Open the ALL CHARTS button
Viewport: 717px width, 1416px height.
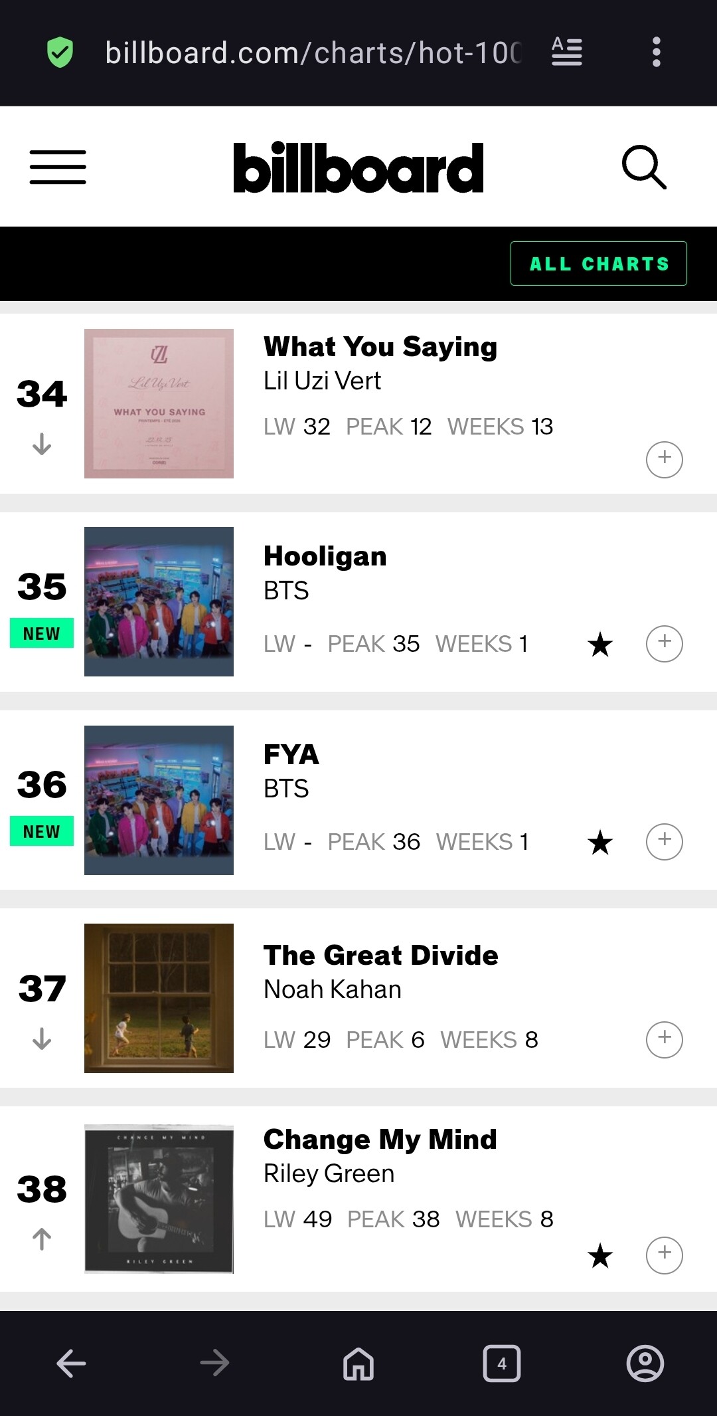[x=598, y=264]
